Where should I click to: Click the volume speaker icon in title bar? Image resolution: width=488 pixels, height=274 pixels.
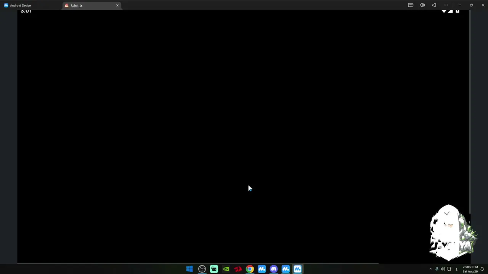point(422,5)
